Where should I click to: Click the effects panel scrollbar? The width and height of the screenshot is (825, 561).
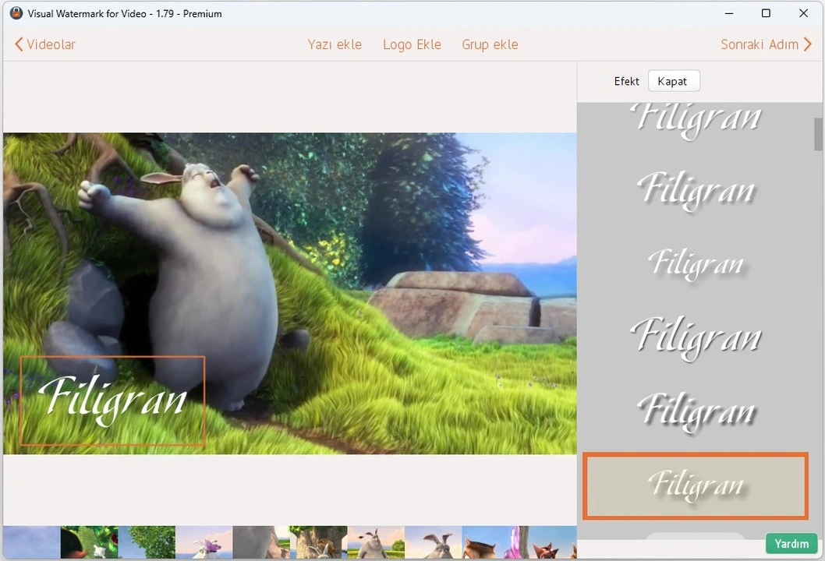pyautogui.click(x=819, y=132)
